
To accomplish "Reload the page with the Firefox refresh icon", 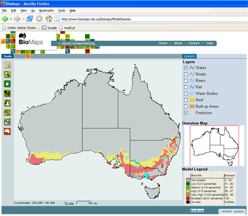I will click(x=30, y=19).
